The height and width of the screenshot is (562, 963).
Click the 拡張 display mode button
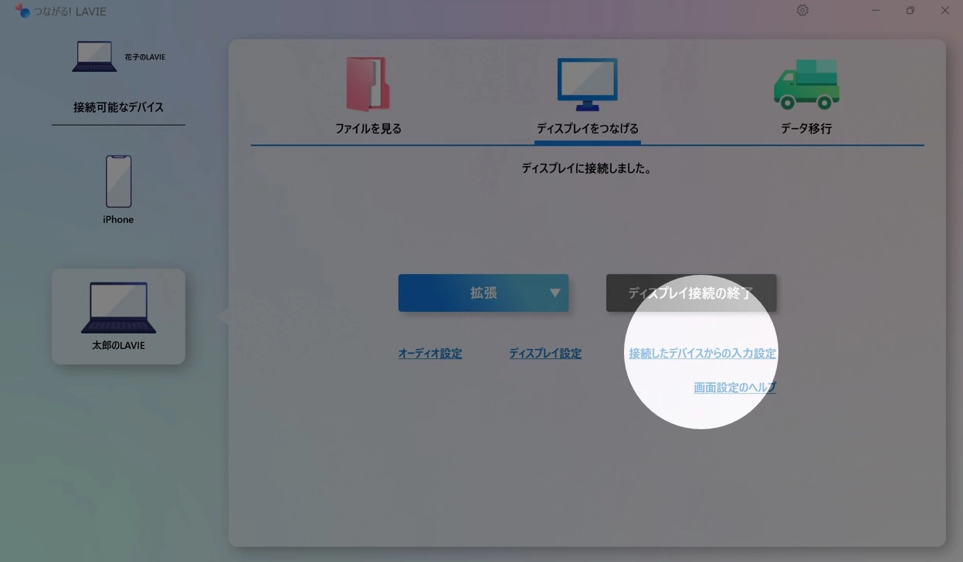(x=483, y=293)
